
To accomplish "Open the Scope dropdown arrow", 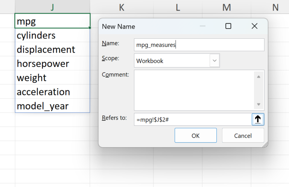I will tap(214, 61).
